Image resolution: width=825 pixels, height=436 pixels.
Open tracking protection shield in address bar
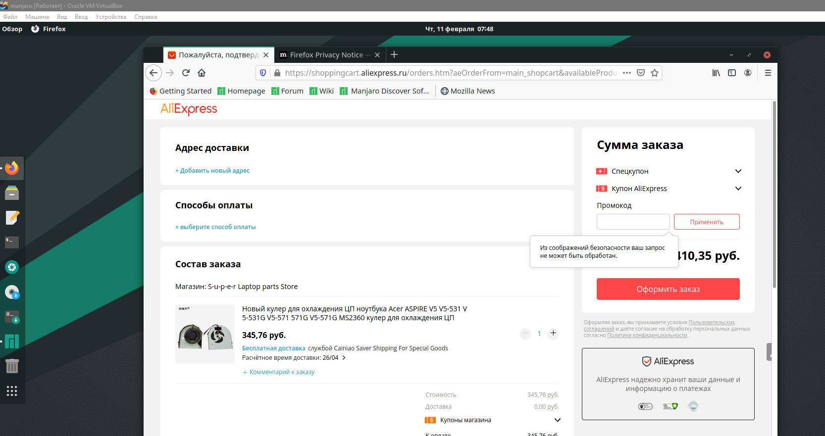click(x=263, y=73)
